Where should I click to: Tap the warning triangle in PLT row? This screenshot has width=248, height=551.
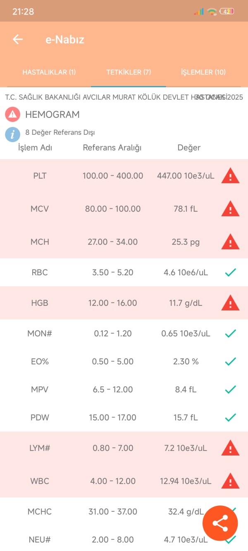(230, 176)
